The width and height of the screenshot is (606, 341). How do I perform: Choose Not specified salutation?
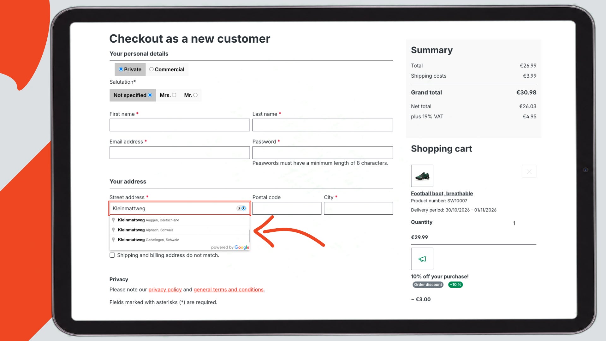(x=150, y=95)
